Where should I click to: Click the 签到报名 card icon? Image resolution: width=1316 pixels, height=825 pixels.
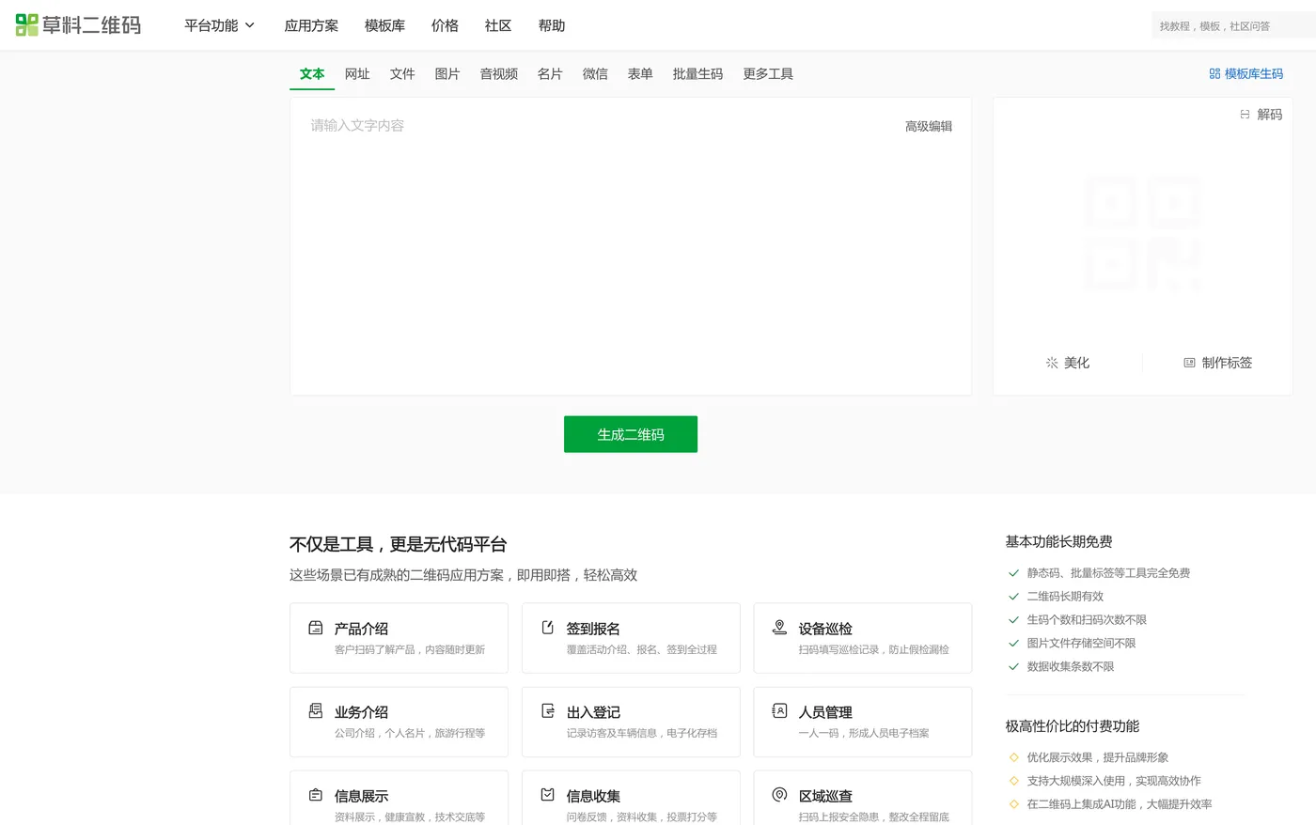pyautogui.click(x=548, y=628)
